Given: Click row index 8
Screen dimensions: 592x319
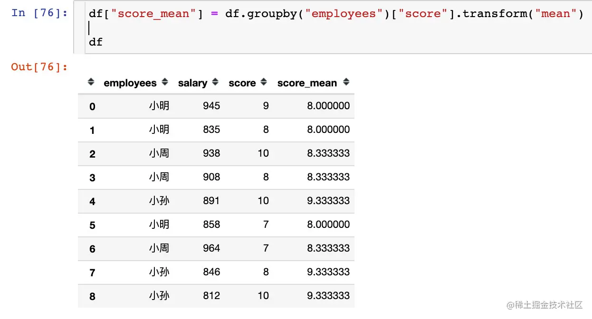Looking at the screenshot, I should coord(92,297).
